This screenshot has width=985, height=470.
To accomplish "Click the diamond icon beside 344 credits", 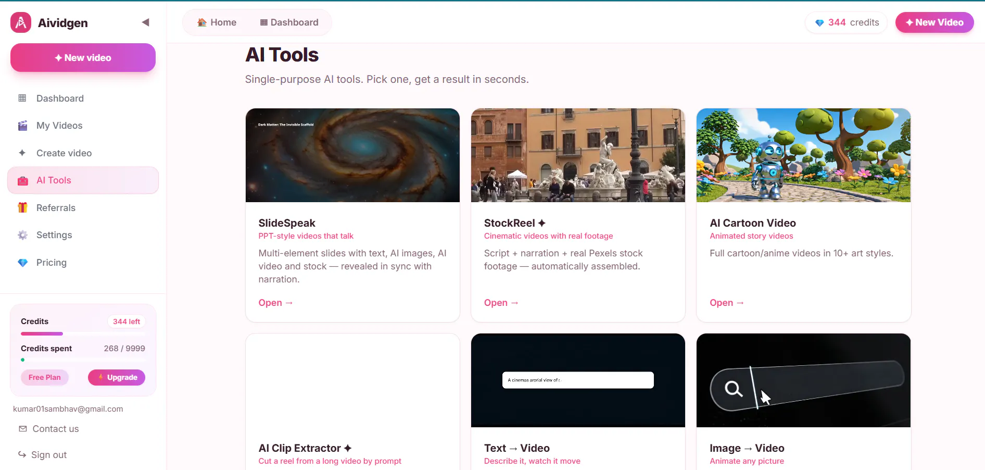I will [x=819, y=22].
